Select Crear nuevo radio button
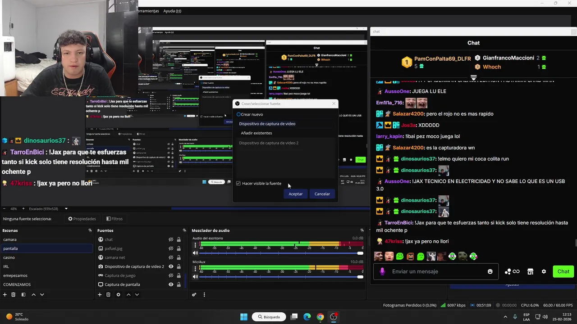This screenshot has width=577, height=324. (x=239, y=114)
